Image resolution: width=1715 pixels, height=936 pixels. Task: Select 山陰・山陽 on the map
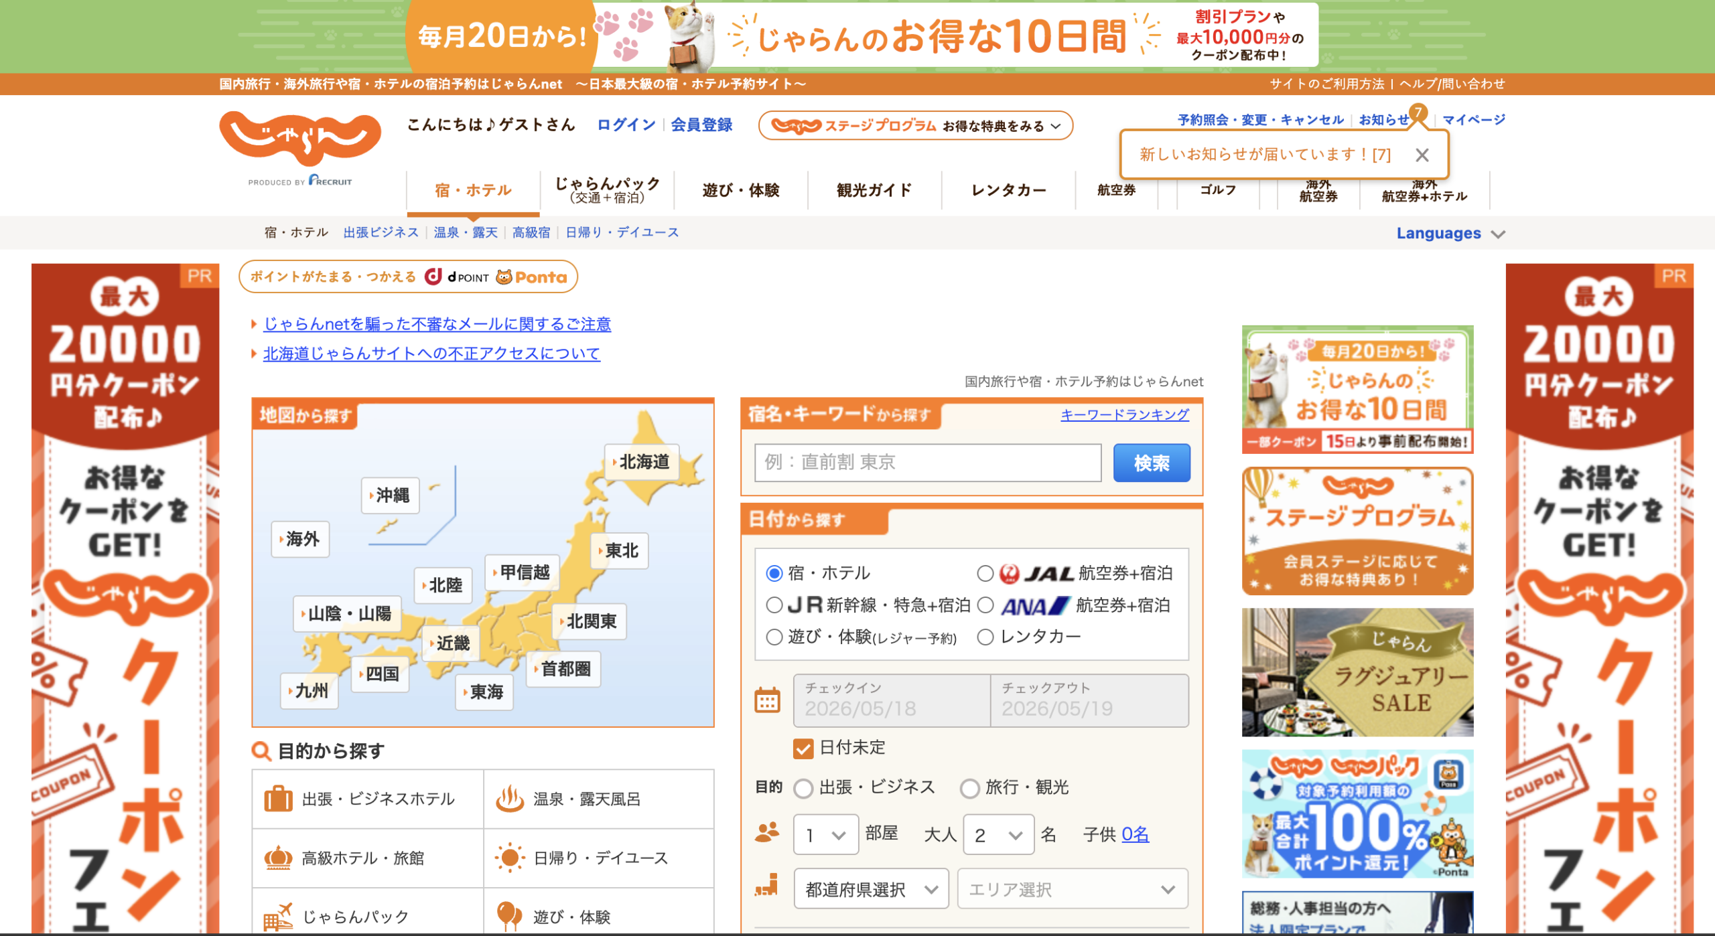(348, 613)
